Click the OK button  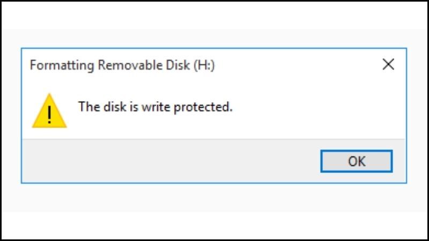click(x=357, y=161)
